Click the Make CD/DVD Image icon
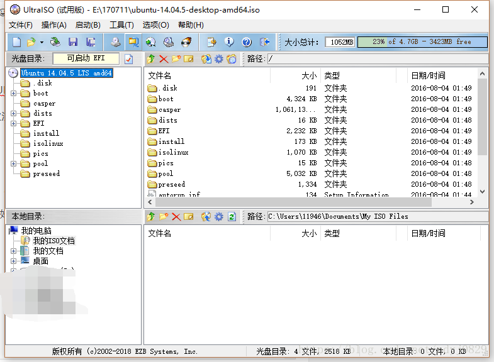Viewport: 494px width, 362px height. 116,42
